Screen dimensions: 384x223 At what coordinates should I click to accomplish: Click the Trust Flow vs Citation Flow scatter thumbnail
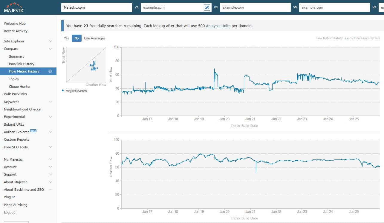point(86,64)
